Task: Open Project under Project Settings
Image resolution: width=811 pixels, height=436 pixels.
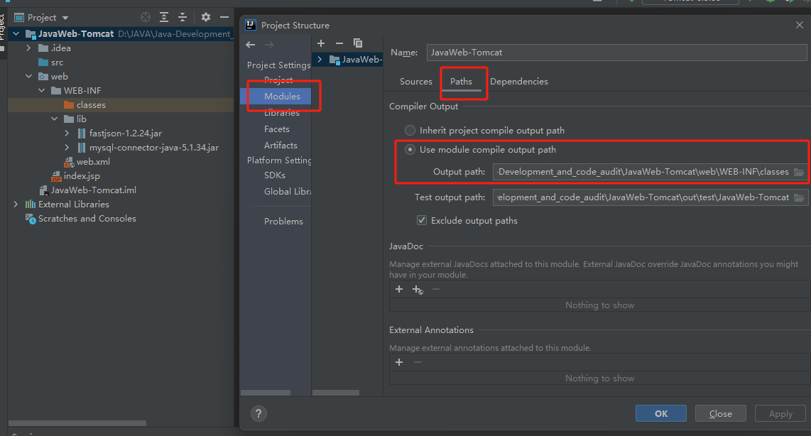Action: [x=278, y=80]
